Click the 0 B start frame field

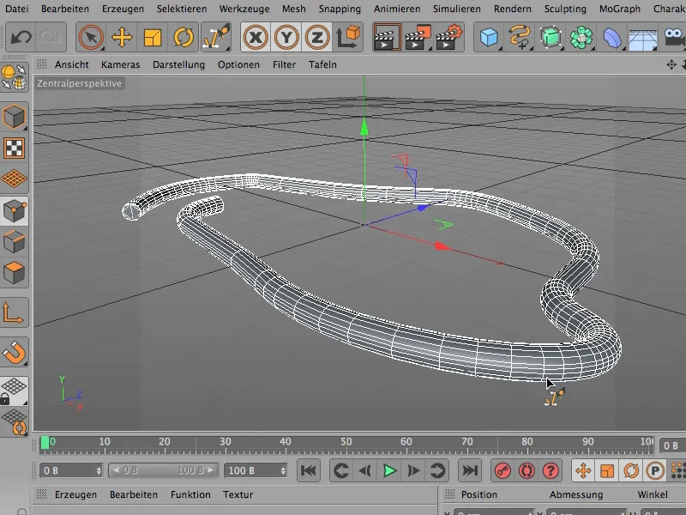(x=71, y=470)
